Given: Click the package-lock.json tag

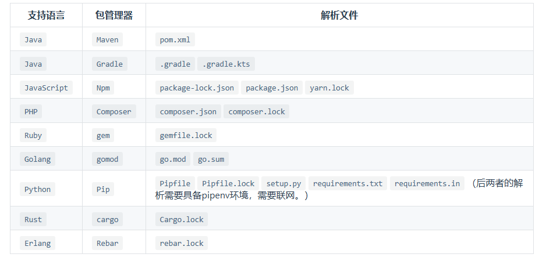Looking at the screenshot, I should (x=197, y=88).
